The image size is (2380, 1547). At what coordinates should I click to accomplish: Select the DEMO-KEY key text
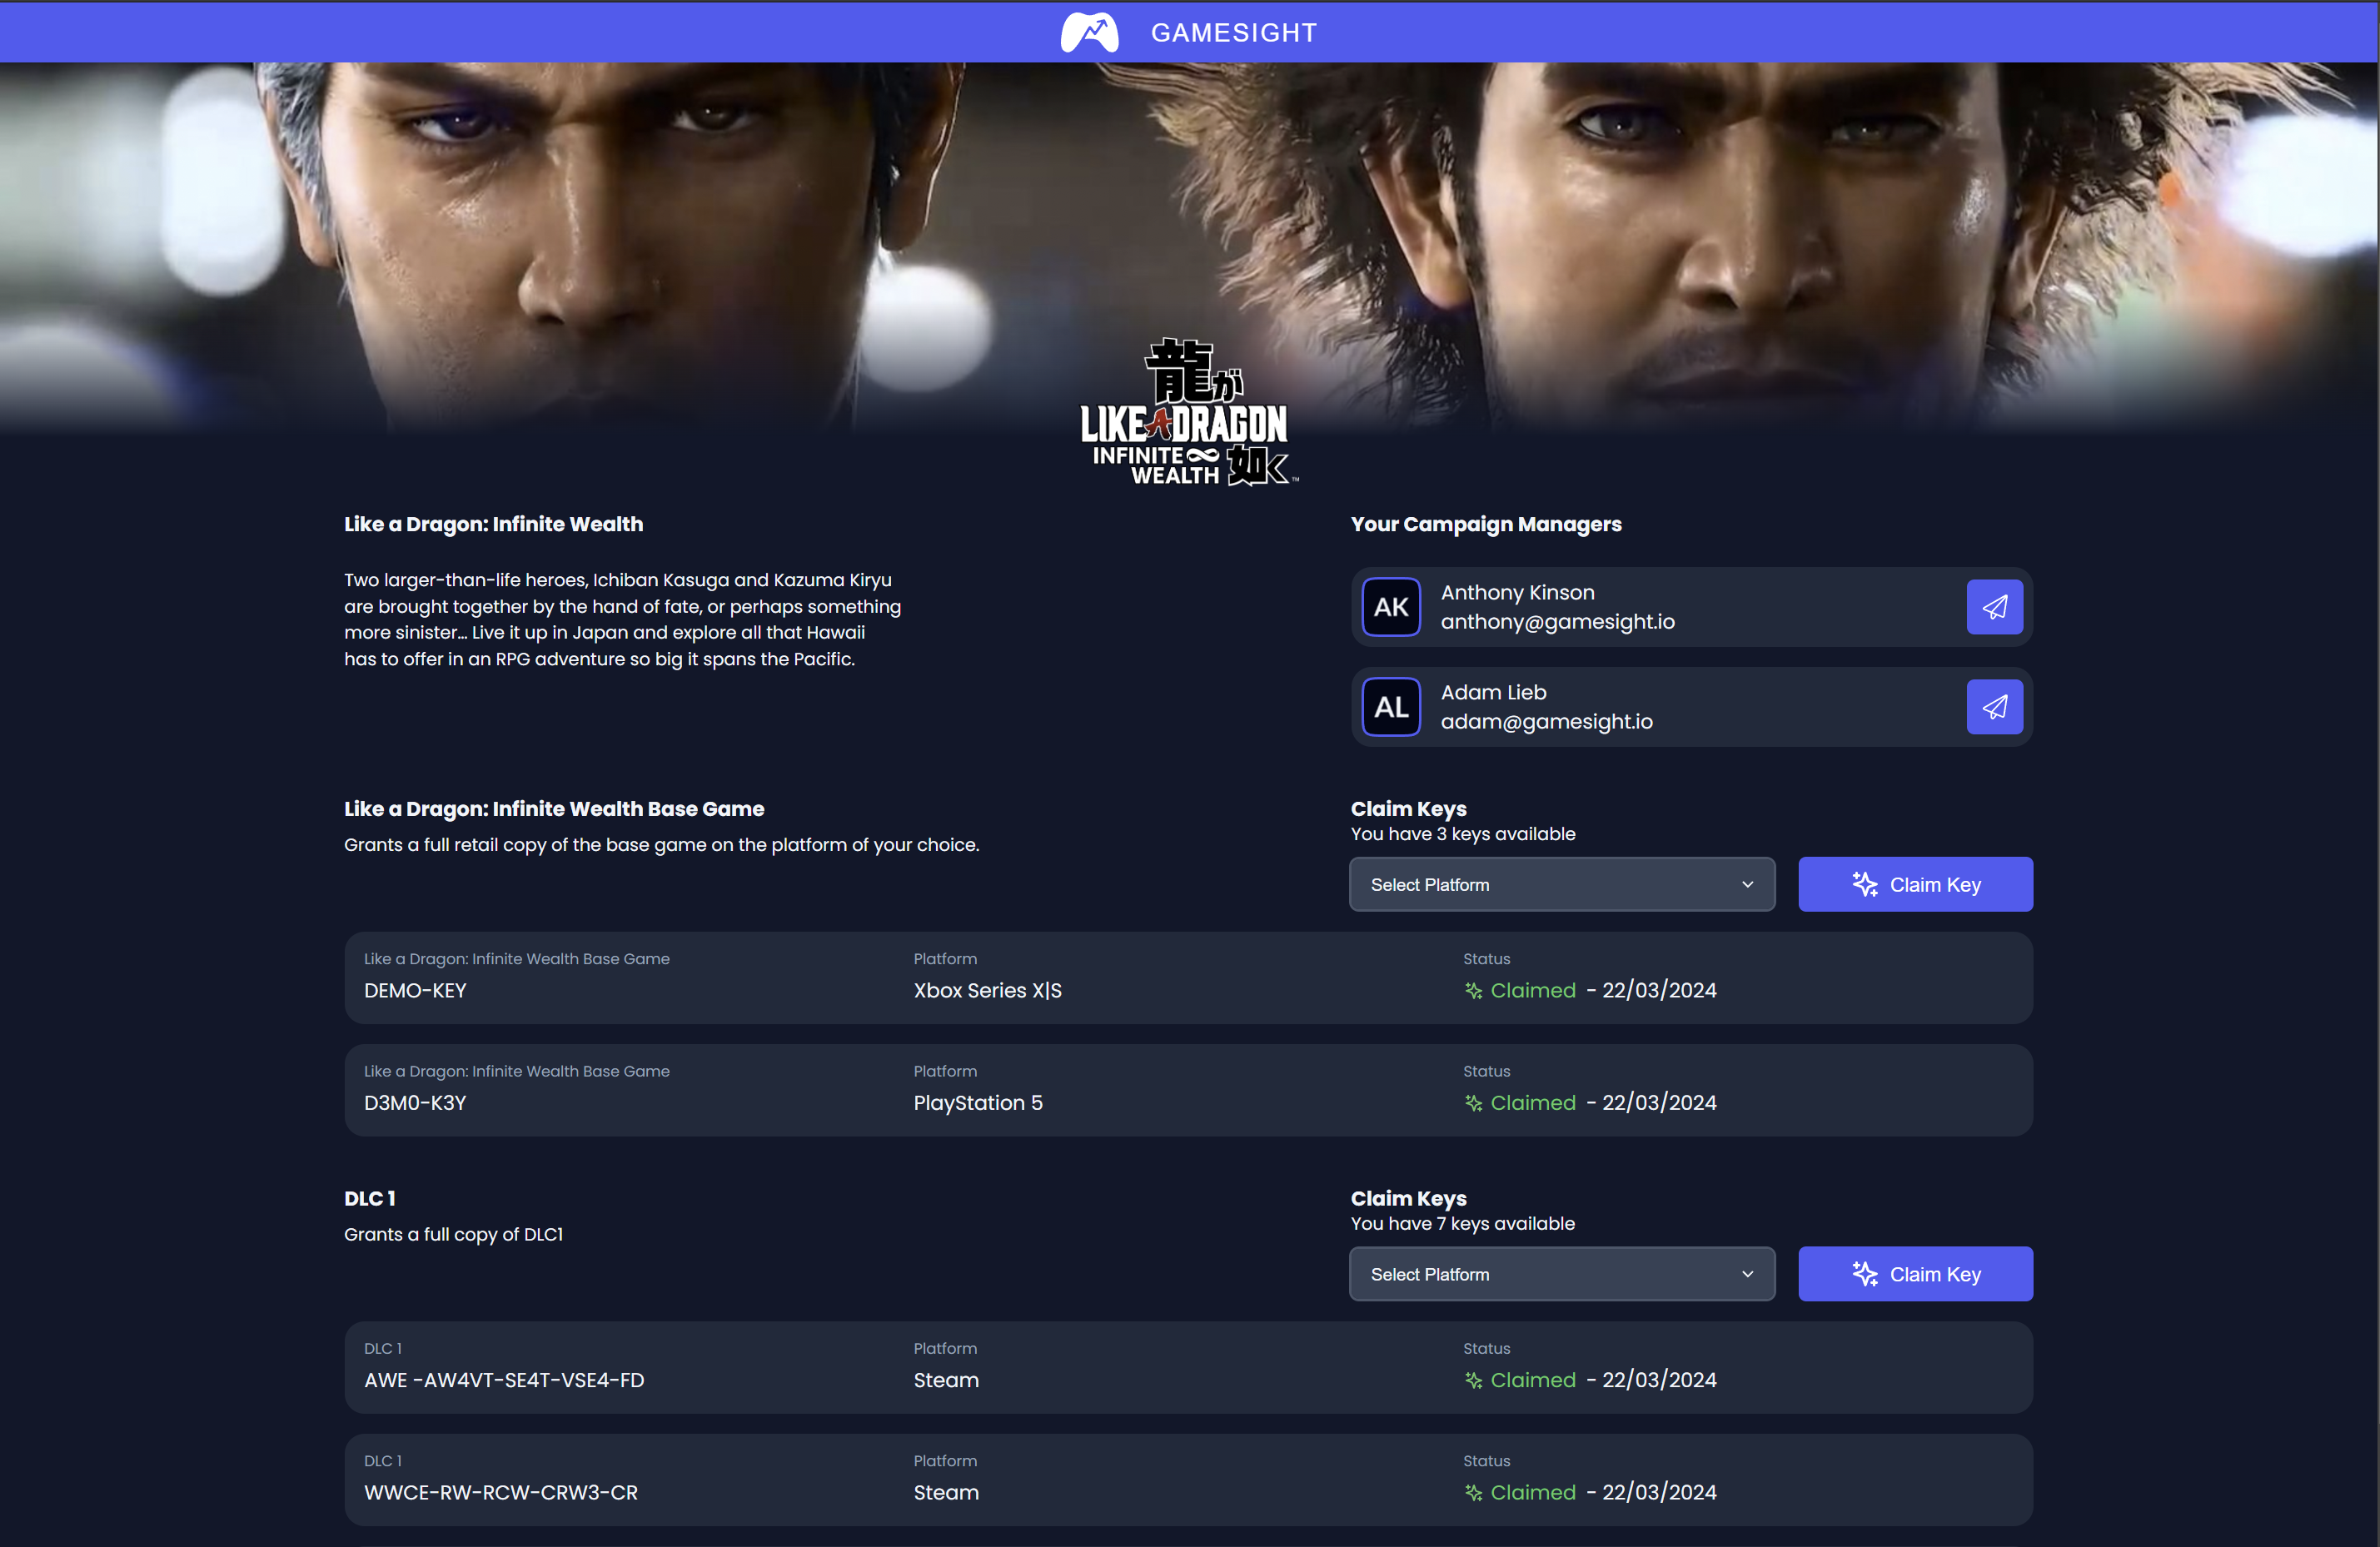(x=415, y=990)
